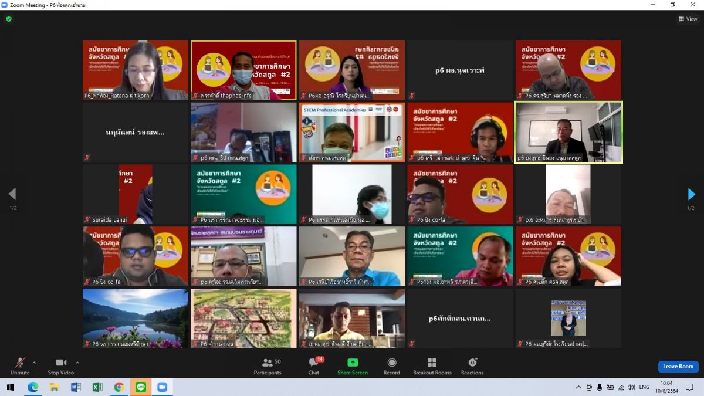The width and height of the screenshot is (704, 396).
Task: Select the Suraida Lanui video tile
Action: tap(136, 194)
